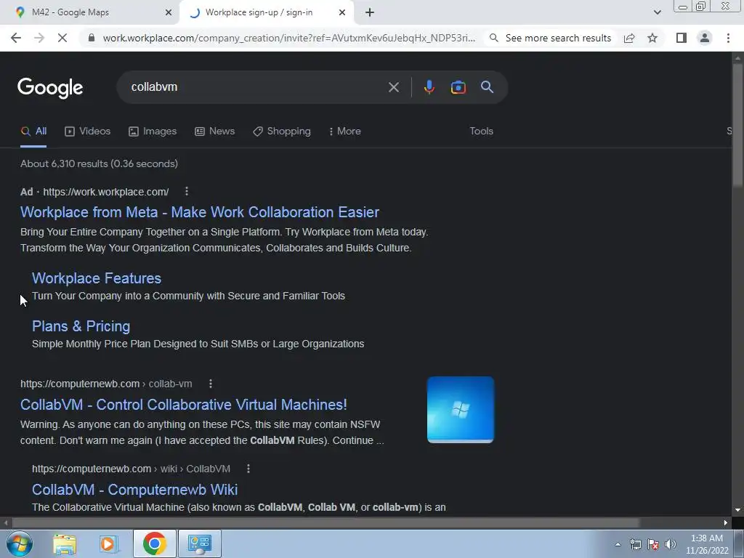
Task: Click the volume speaker tray icon
Action: pyautogui.click(x=671, y=544)
